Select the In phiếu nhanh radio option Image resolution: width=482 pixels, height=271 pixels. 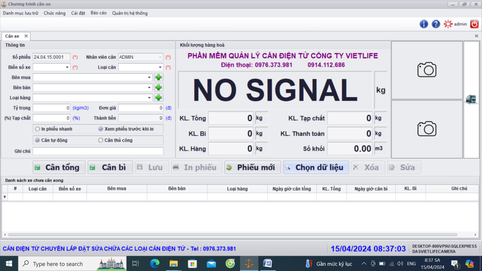pos(37,129)
